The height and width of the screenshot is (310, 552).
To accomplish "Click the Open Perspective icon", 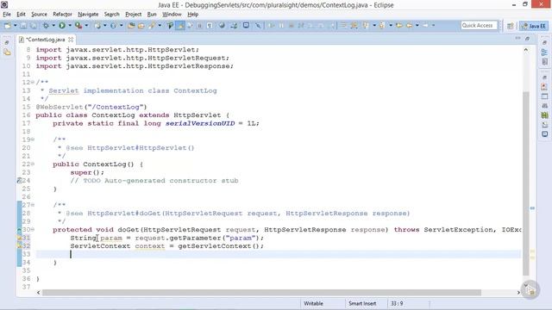I will (510, 26).
